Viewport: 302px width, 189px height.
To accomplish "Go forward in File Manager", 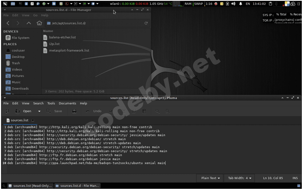I will click(18, 23).
